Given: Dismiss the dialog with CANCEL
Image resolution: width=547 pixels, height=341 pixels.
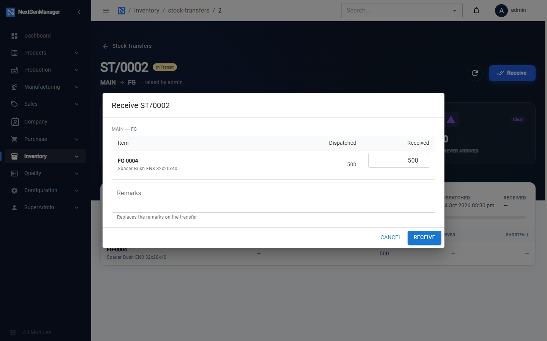Looking at the screenshot, I should coord(391,238).
